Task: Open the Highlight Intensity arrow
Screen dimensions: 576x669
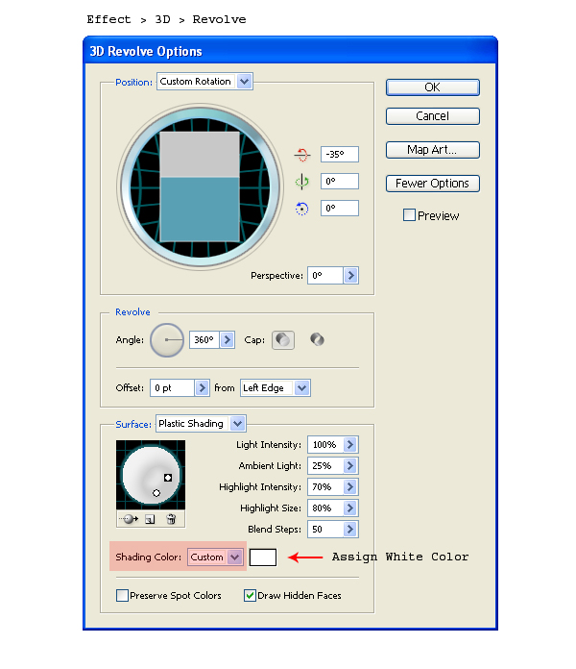Action: (x=350, y=486)
